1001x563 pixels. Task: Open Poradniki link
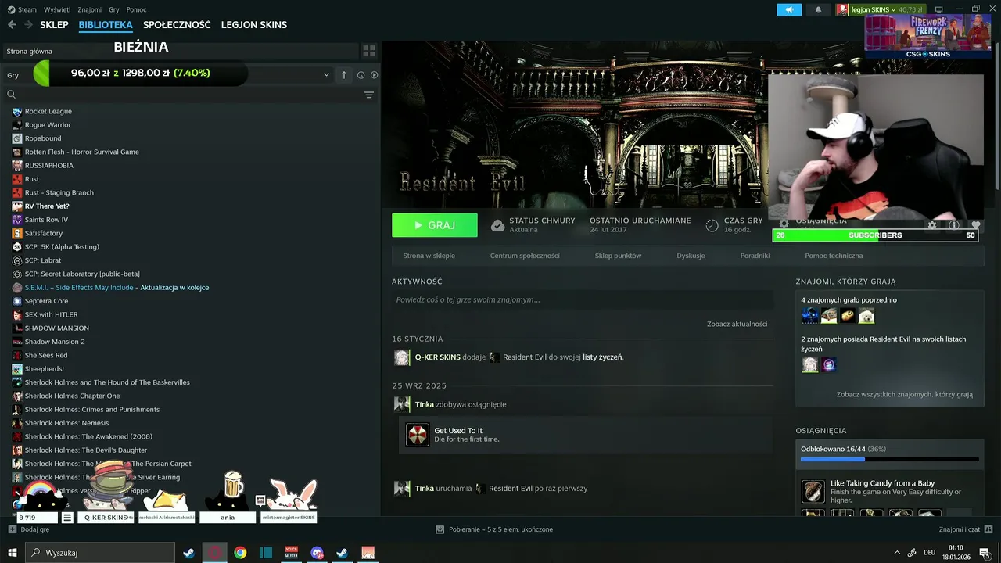[x=755, y=256]
